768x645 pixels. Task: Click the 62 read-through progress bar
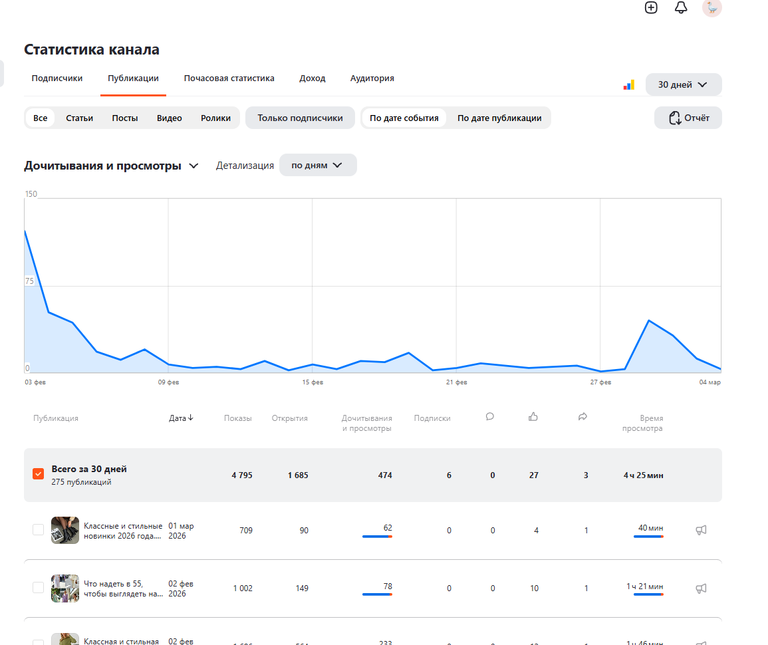coord(377,537)
